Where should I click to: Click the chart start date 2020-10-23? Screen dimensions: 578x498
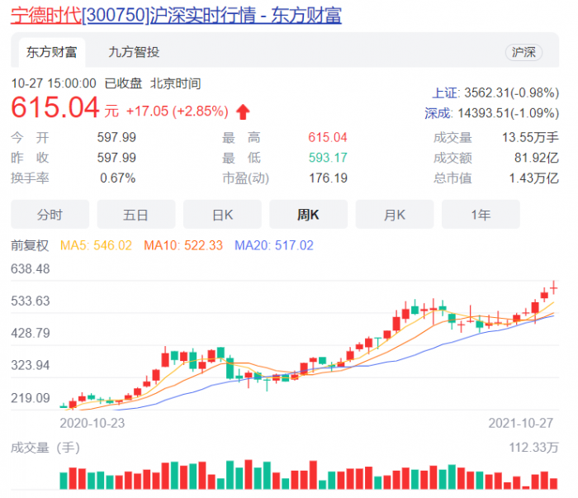[92, 423]
